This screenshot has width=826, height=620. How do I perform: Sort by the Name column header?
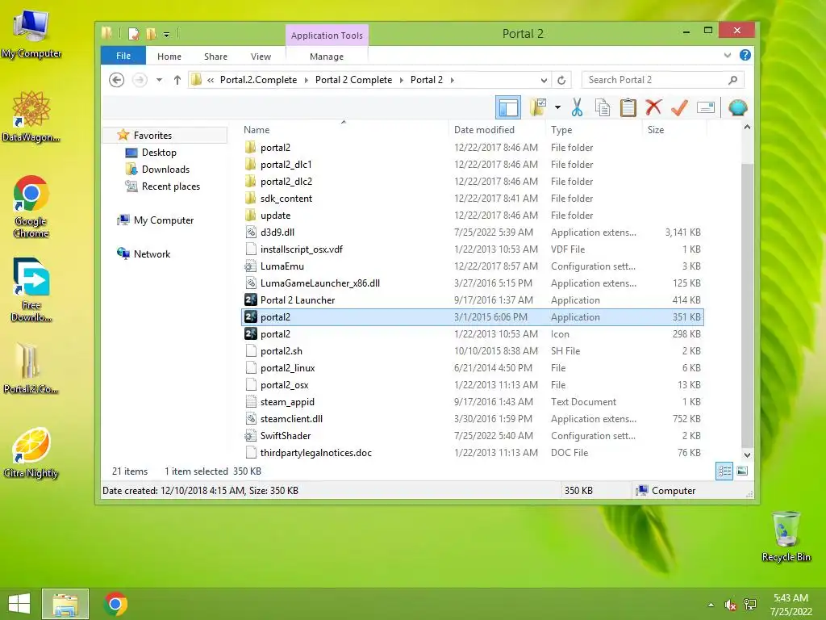coord(344,130)
